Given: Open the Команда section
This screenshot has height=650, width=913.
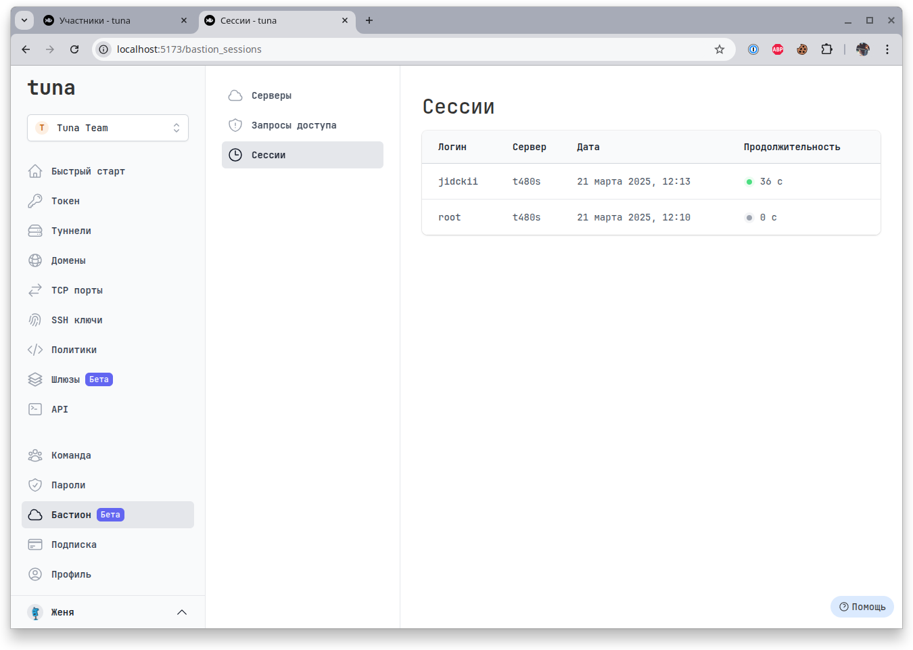Looking at the screenshot, I should pos(71,455).
